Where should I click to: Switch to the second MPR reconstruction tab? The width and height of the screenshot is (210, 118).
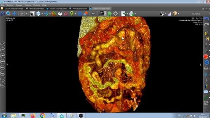point(78,9)
